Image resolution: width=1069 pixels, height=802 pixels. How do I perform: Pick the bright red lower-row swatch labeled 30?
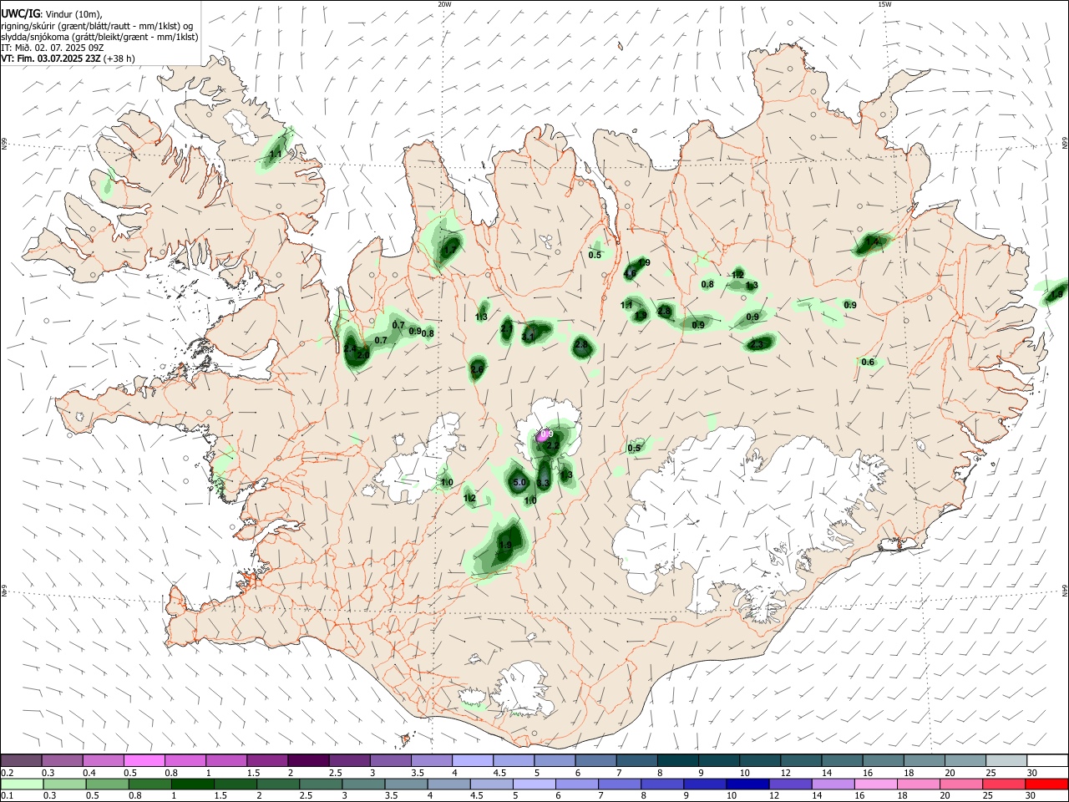pos(1046,784)
